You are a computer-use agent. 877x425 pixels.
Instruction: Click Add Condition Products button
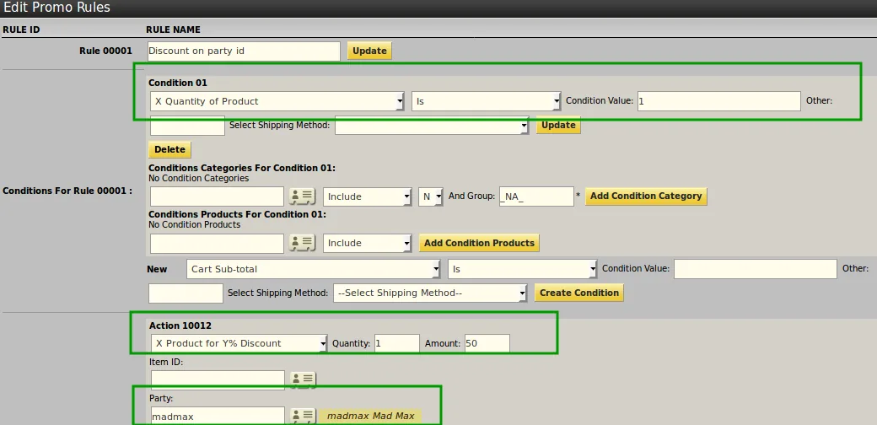(x=479, y=243)
